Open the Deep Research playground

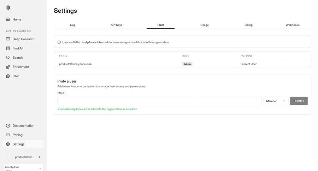pyautogui.click(x=23, y=39)
